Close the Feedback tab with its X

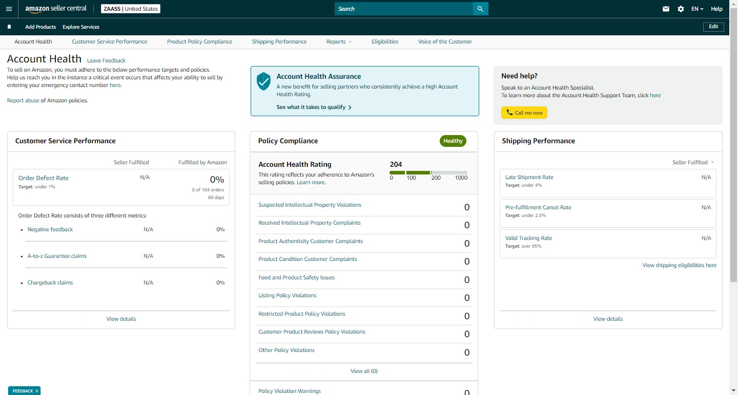tap(37, 391)
